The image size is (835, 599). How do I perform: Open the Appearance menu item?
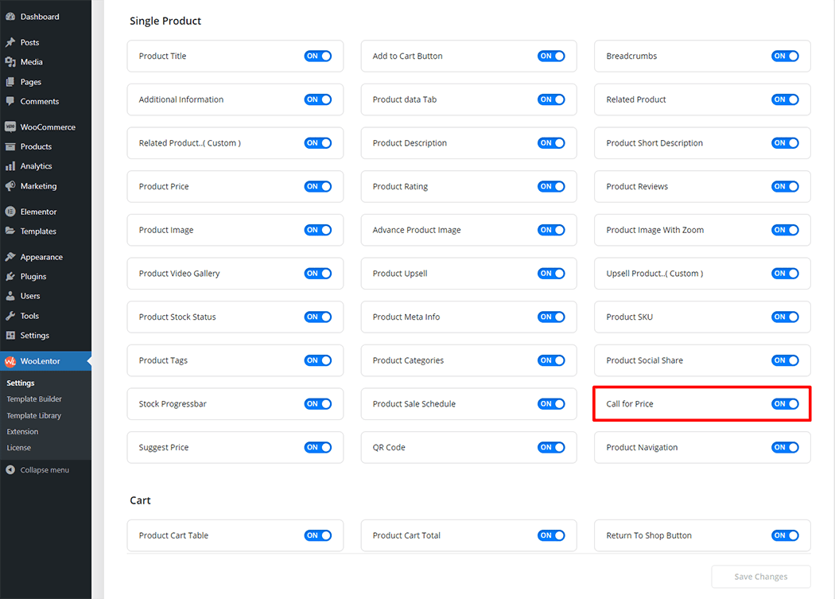[x=41, y=257]
